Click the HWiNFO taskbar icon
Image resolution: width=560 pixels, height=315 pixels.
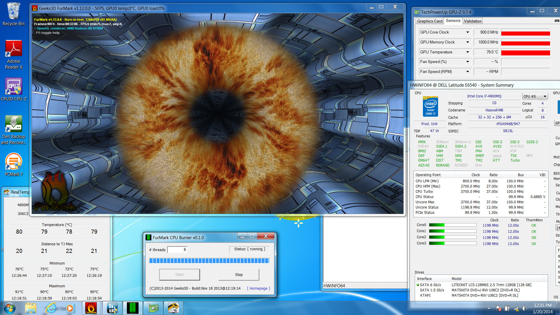pos(112,308)
